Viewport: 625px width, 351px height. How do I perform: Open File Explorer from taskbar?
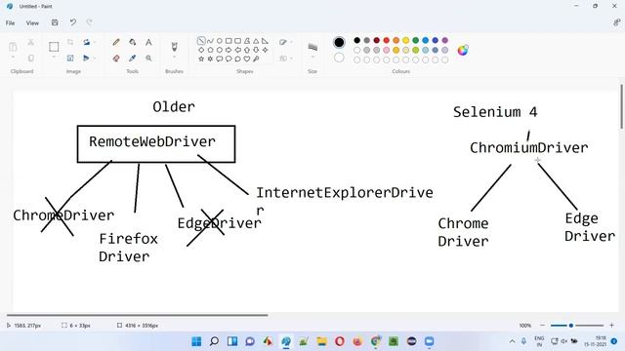(321, 341)
